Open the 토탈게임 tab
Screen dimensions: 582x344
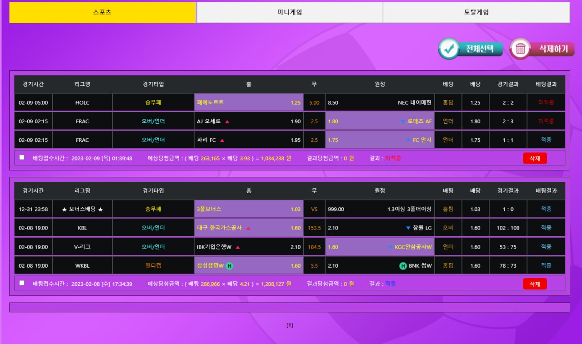tap(476, 13)
